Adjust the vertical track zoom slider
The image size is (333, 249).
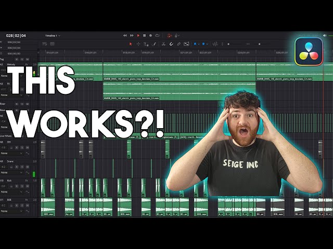234,44
